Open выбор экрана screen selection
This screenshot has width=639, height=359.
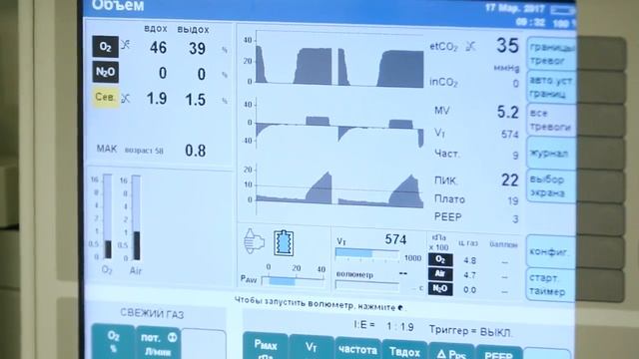(x=551, y=185)
